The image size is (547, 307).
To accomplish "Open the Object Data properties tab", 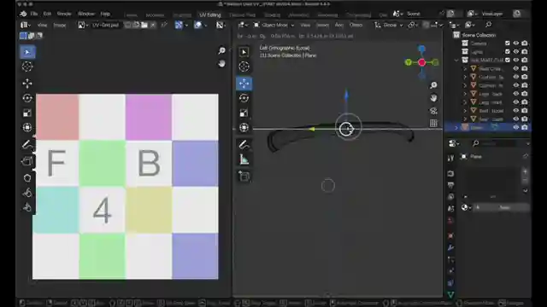I will pos(450,295).
